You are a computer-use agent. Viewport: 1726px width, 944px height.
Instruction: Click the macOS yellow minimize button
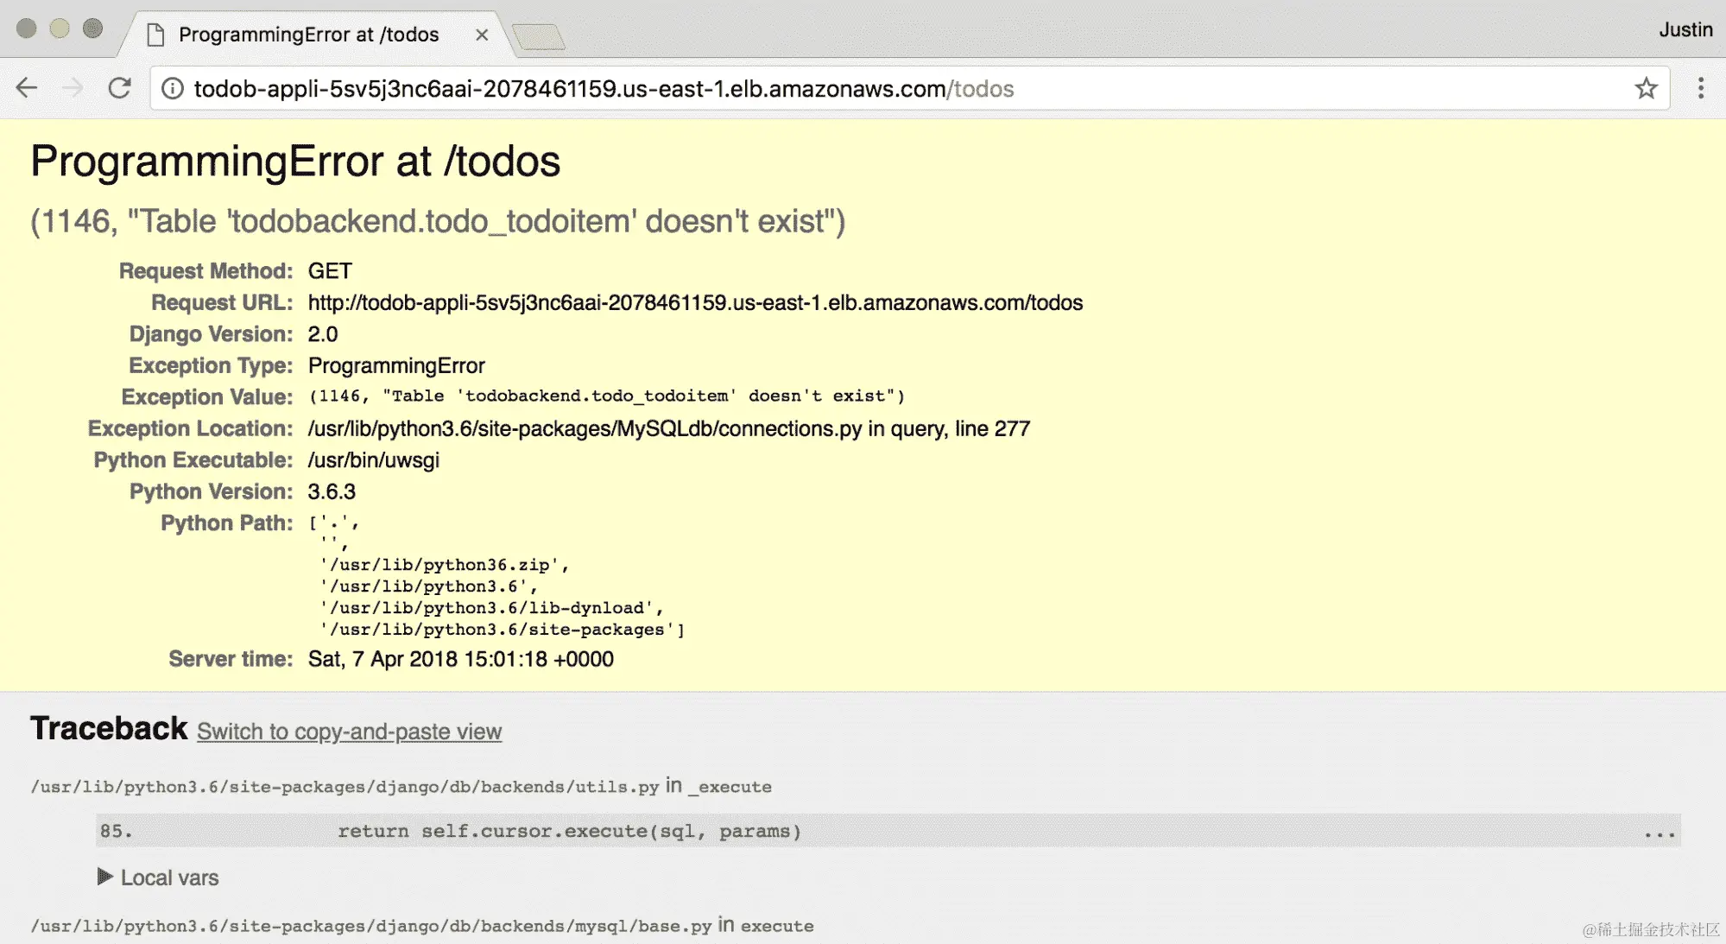coord(60,29)
